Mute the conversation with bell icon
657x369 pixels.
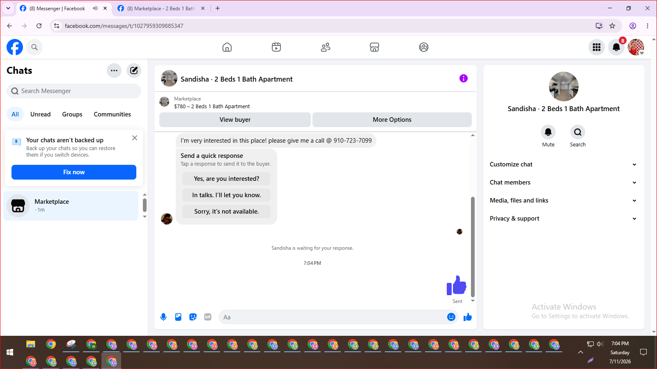click(x=548, y=132)
